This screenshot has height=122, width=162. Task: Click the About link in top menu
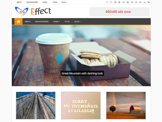coord(19,2)
